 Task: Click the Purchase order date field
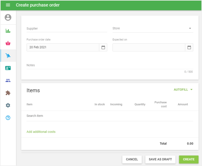click(63, 47)
